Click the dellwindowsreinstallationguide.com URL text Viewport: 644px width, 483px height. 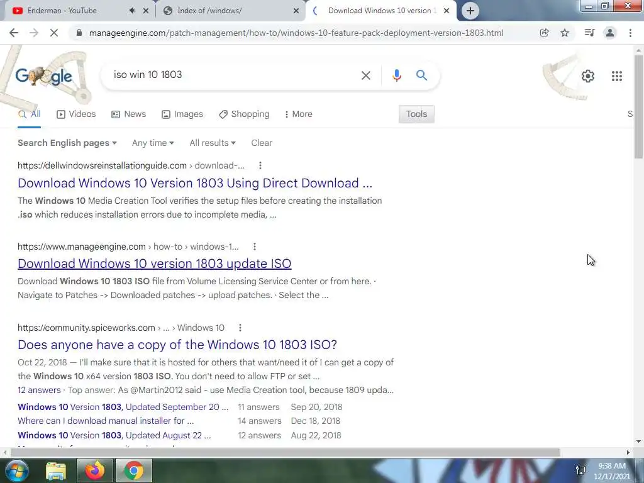[103, 165]
